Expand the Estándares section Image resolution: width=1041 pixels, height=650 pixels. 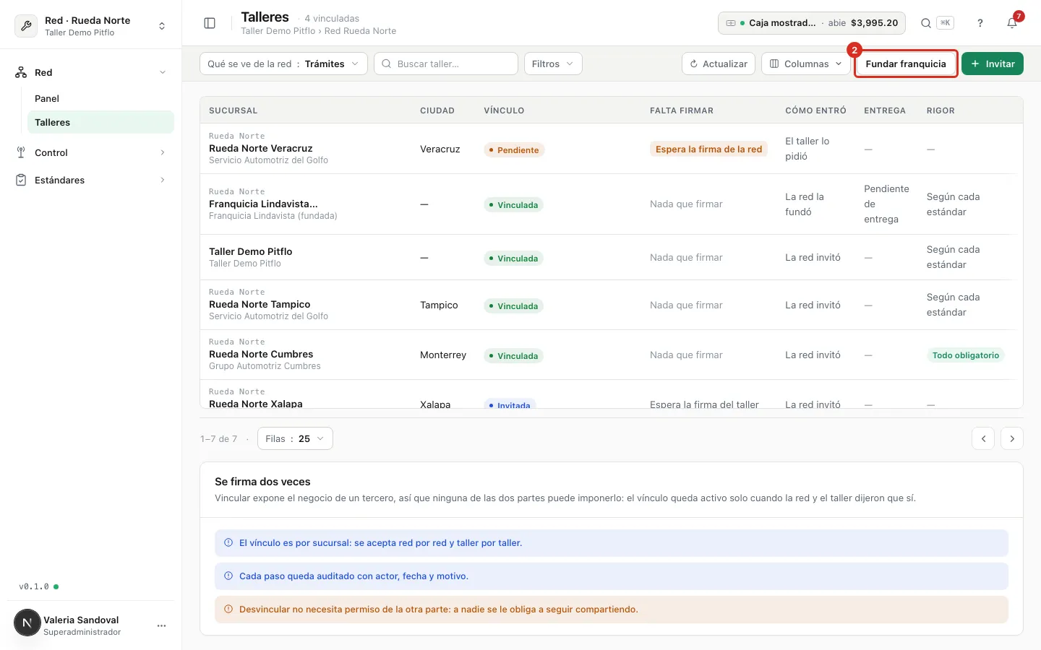click(x=163, y=180)
